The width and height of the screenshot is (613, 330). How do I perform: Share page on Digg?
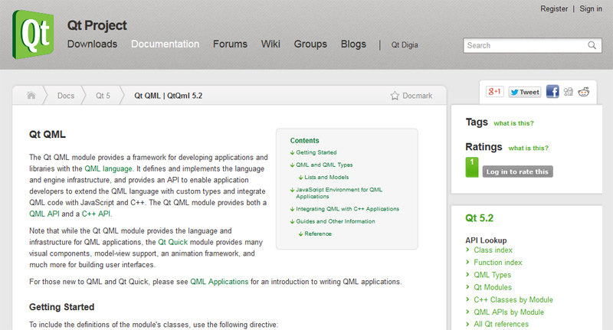click(568, 92)
